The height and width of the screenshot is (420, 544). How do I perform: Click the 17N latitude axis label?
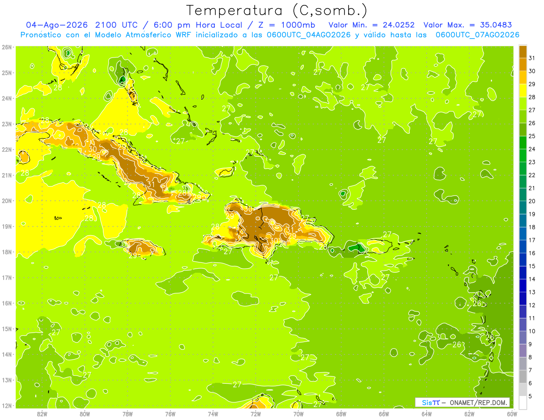click(7, 277)
